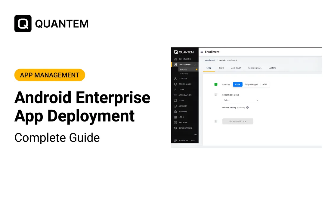Open Archive using its box icon

click(175, 122)
